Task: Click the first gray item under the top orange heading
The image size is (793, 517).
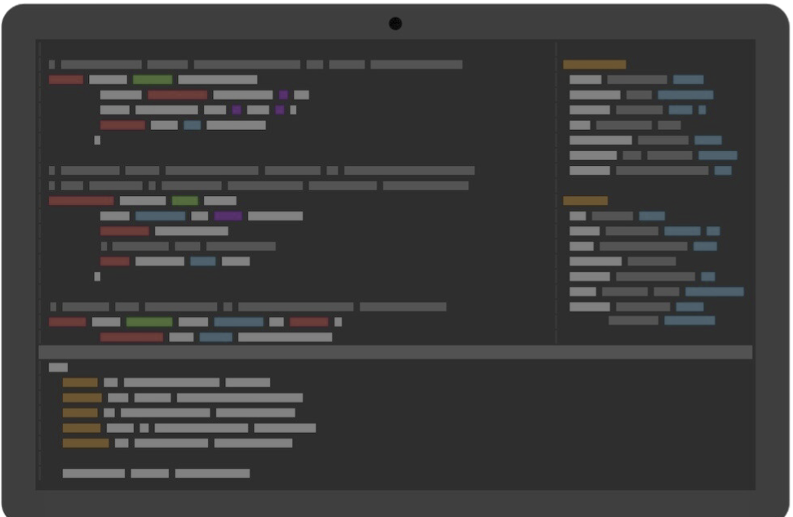Action: click(585, 80)
